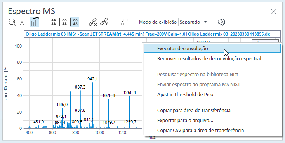Screen dimensions: 285x143
Task: Toggle the peak annotation label icon
Action: [23, 22]
